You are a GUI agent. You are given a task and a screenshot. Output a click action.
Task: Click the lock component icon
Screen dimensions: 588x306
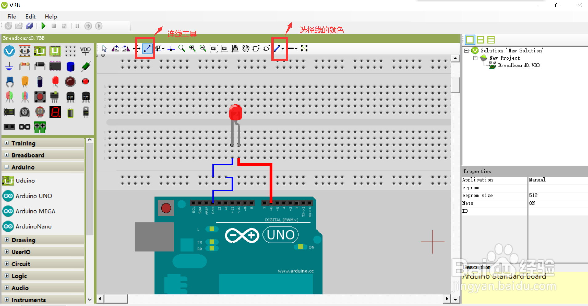[x=235, y=48]
